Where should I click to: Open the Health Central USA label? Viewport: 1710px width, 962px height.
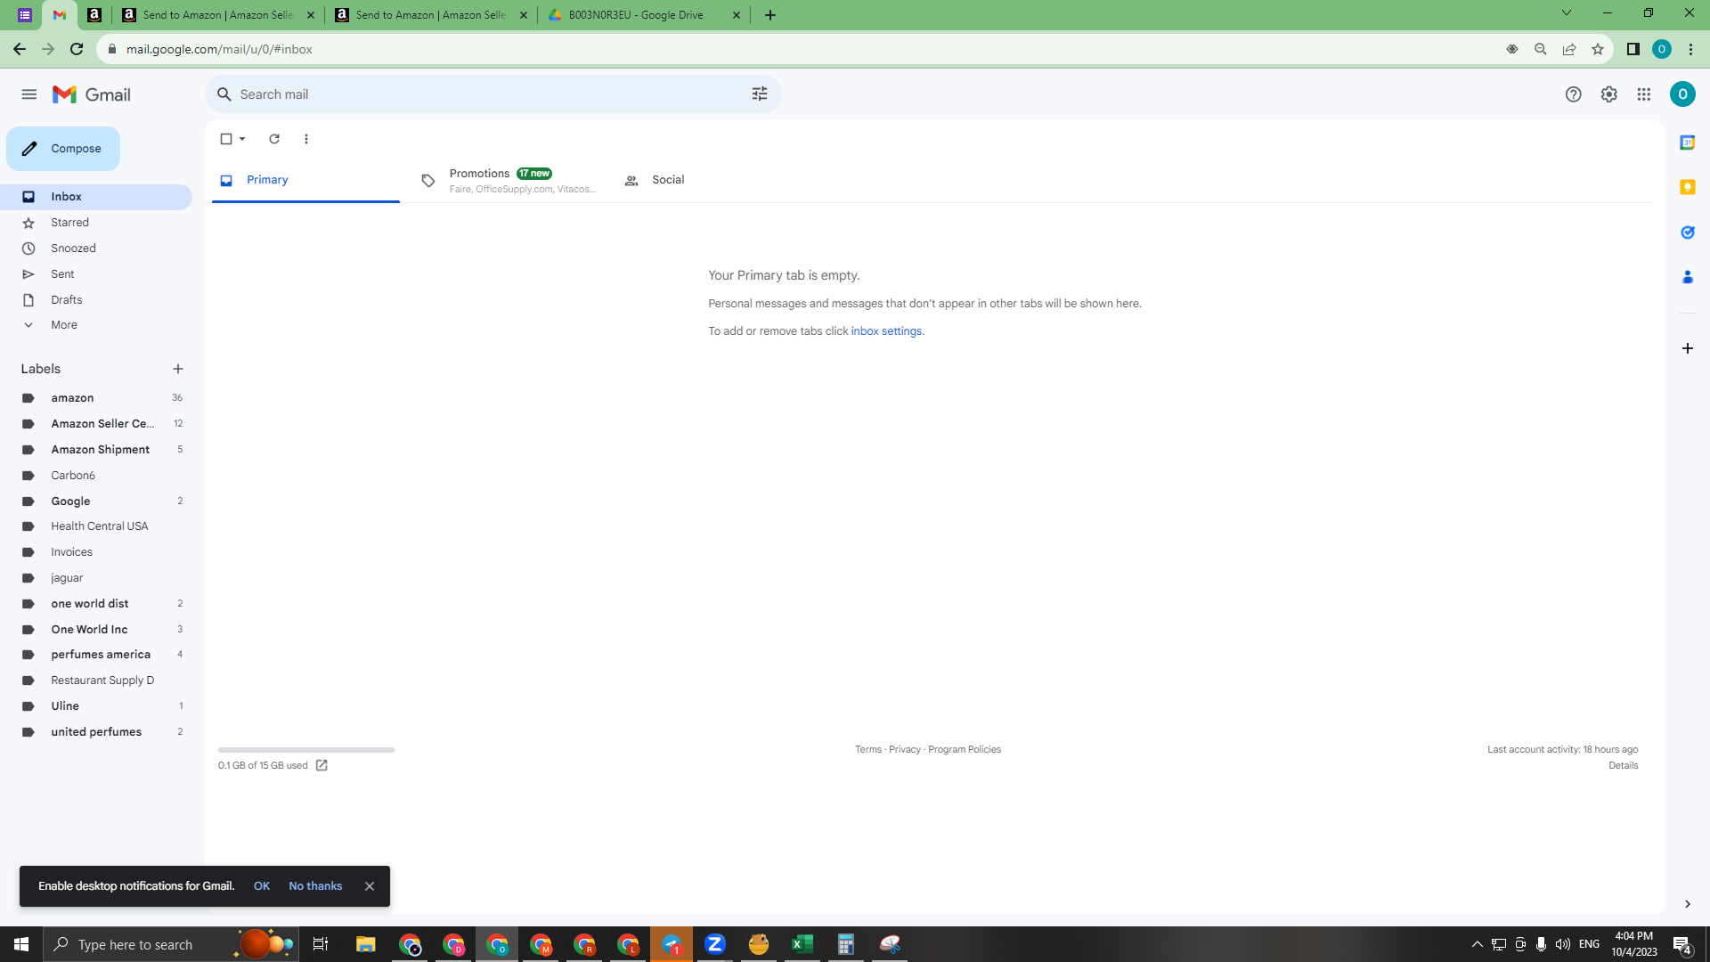(96, 526)
